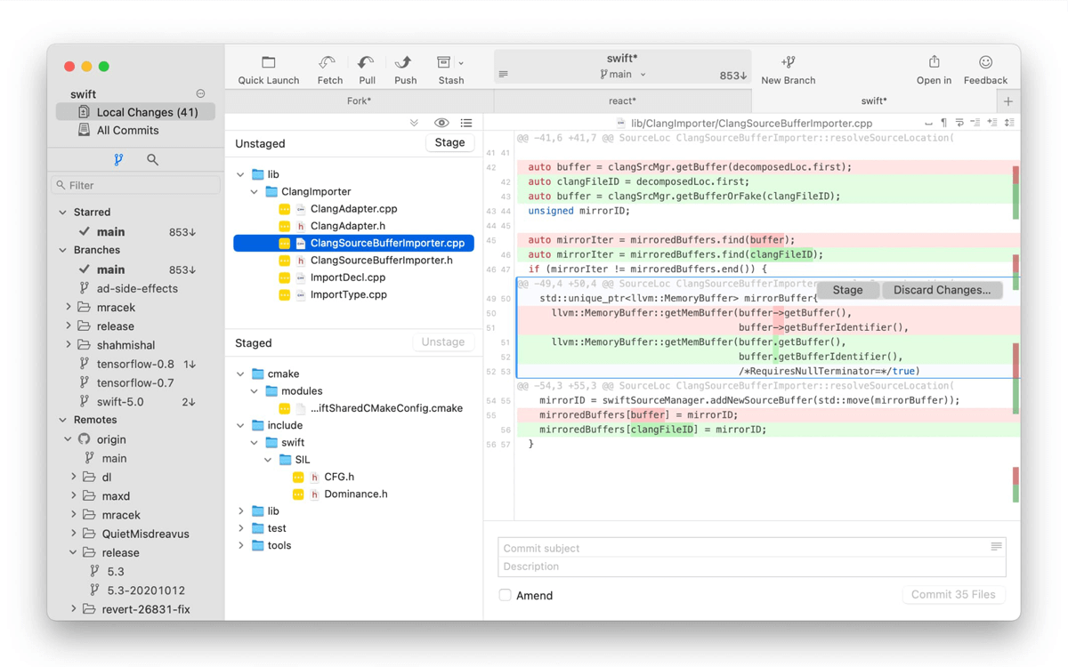Increase diff context lines icon
Viewport: 1068px width, 667px height.
click(991, 123)
